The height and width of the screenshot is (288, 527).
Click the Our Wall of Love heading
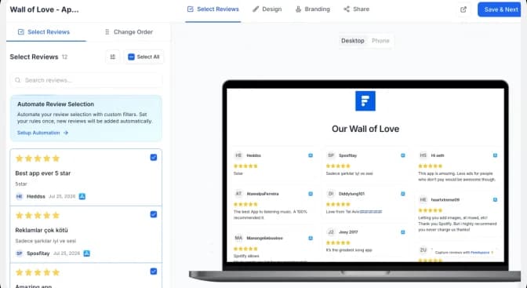pyautogui.click(x=365, y=129)
